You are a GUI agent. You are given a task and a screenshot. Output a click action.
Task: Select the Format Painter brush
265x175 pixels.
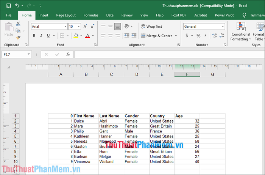[18, 38]
